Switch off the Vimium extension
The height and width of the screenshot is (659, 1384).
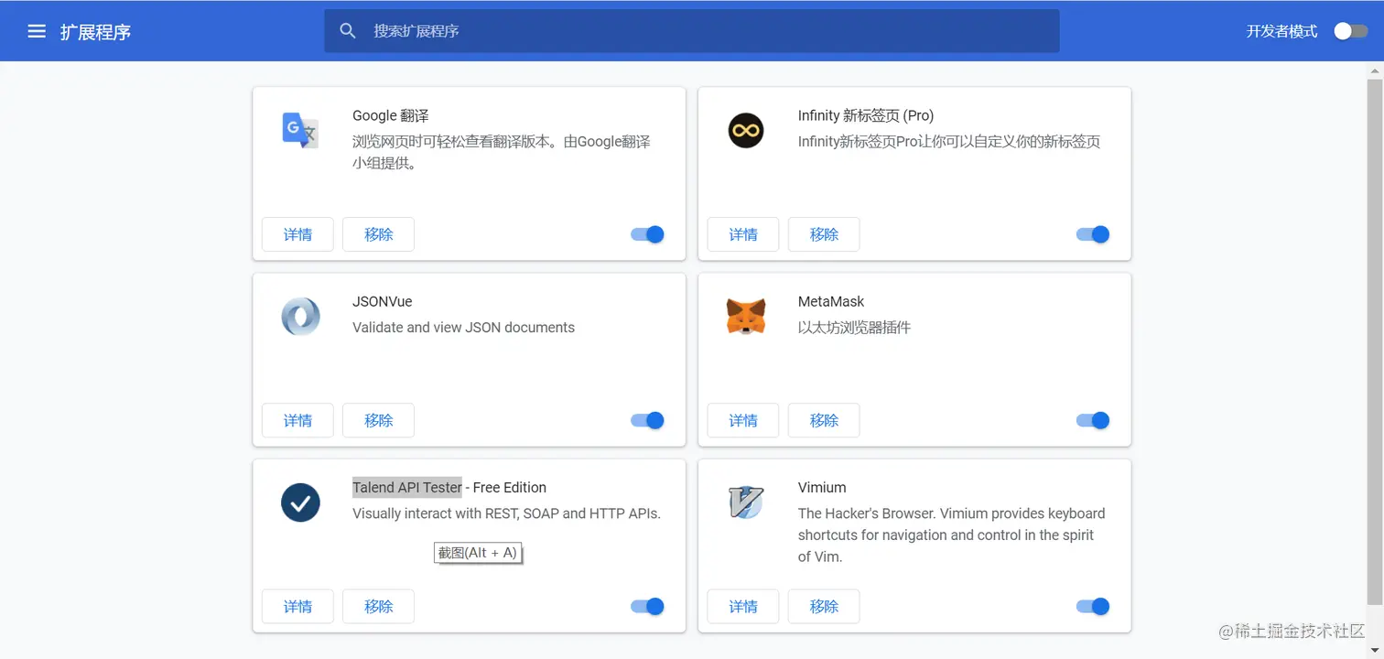click(1093, 606)
